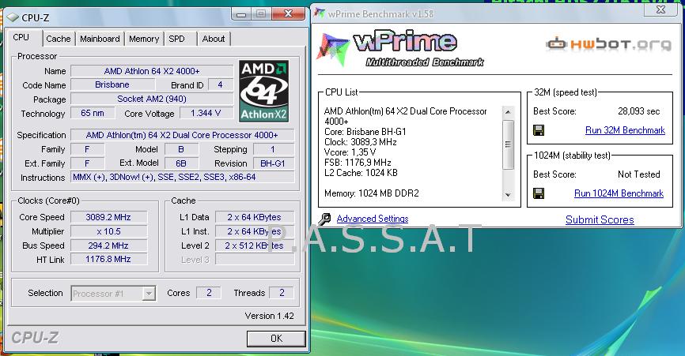Click the Brand ID value 4
Image resolution: width=685 pixels, height=356 pixels.
pos(220,85)
